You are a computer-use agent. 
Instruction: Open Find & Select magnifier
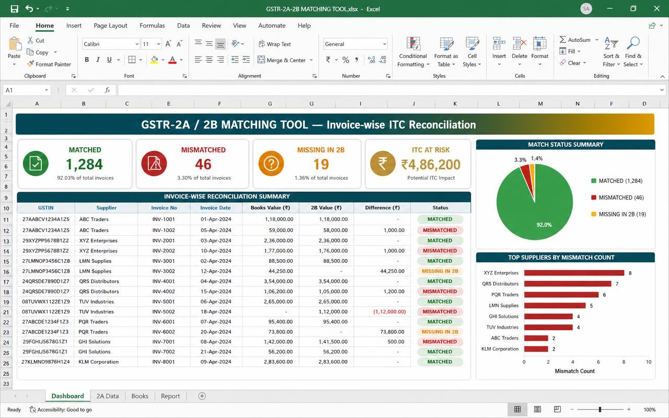632,52
